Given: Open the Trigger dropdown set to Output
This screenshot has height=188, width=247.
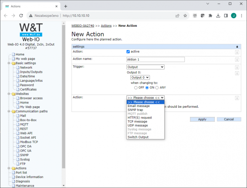Looking at the screenshot, I should [x=145, y=67].
